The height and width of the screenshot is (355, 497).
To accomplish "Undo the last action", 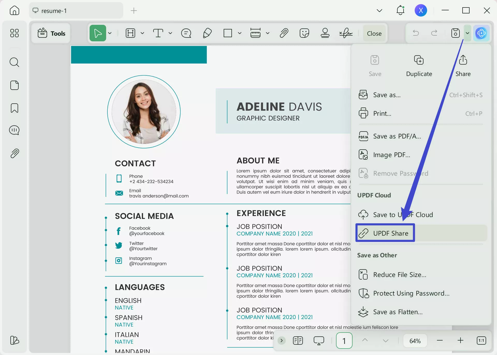I will (x=415, y=33).
